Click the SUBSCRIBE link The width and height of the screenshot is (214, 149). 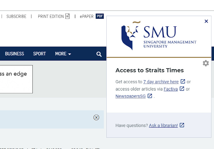[x=16, y=16]
